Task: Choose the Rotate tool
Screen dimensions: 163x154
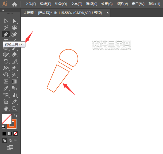Action: pyautogui.click(x=6, y=61)
